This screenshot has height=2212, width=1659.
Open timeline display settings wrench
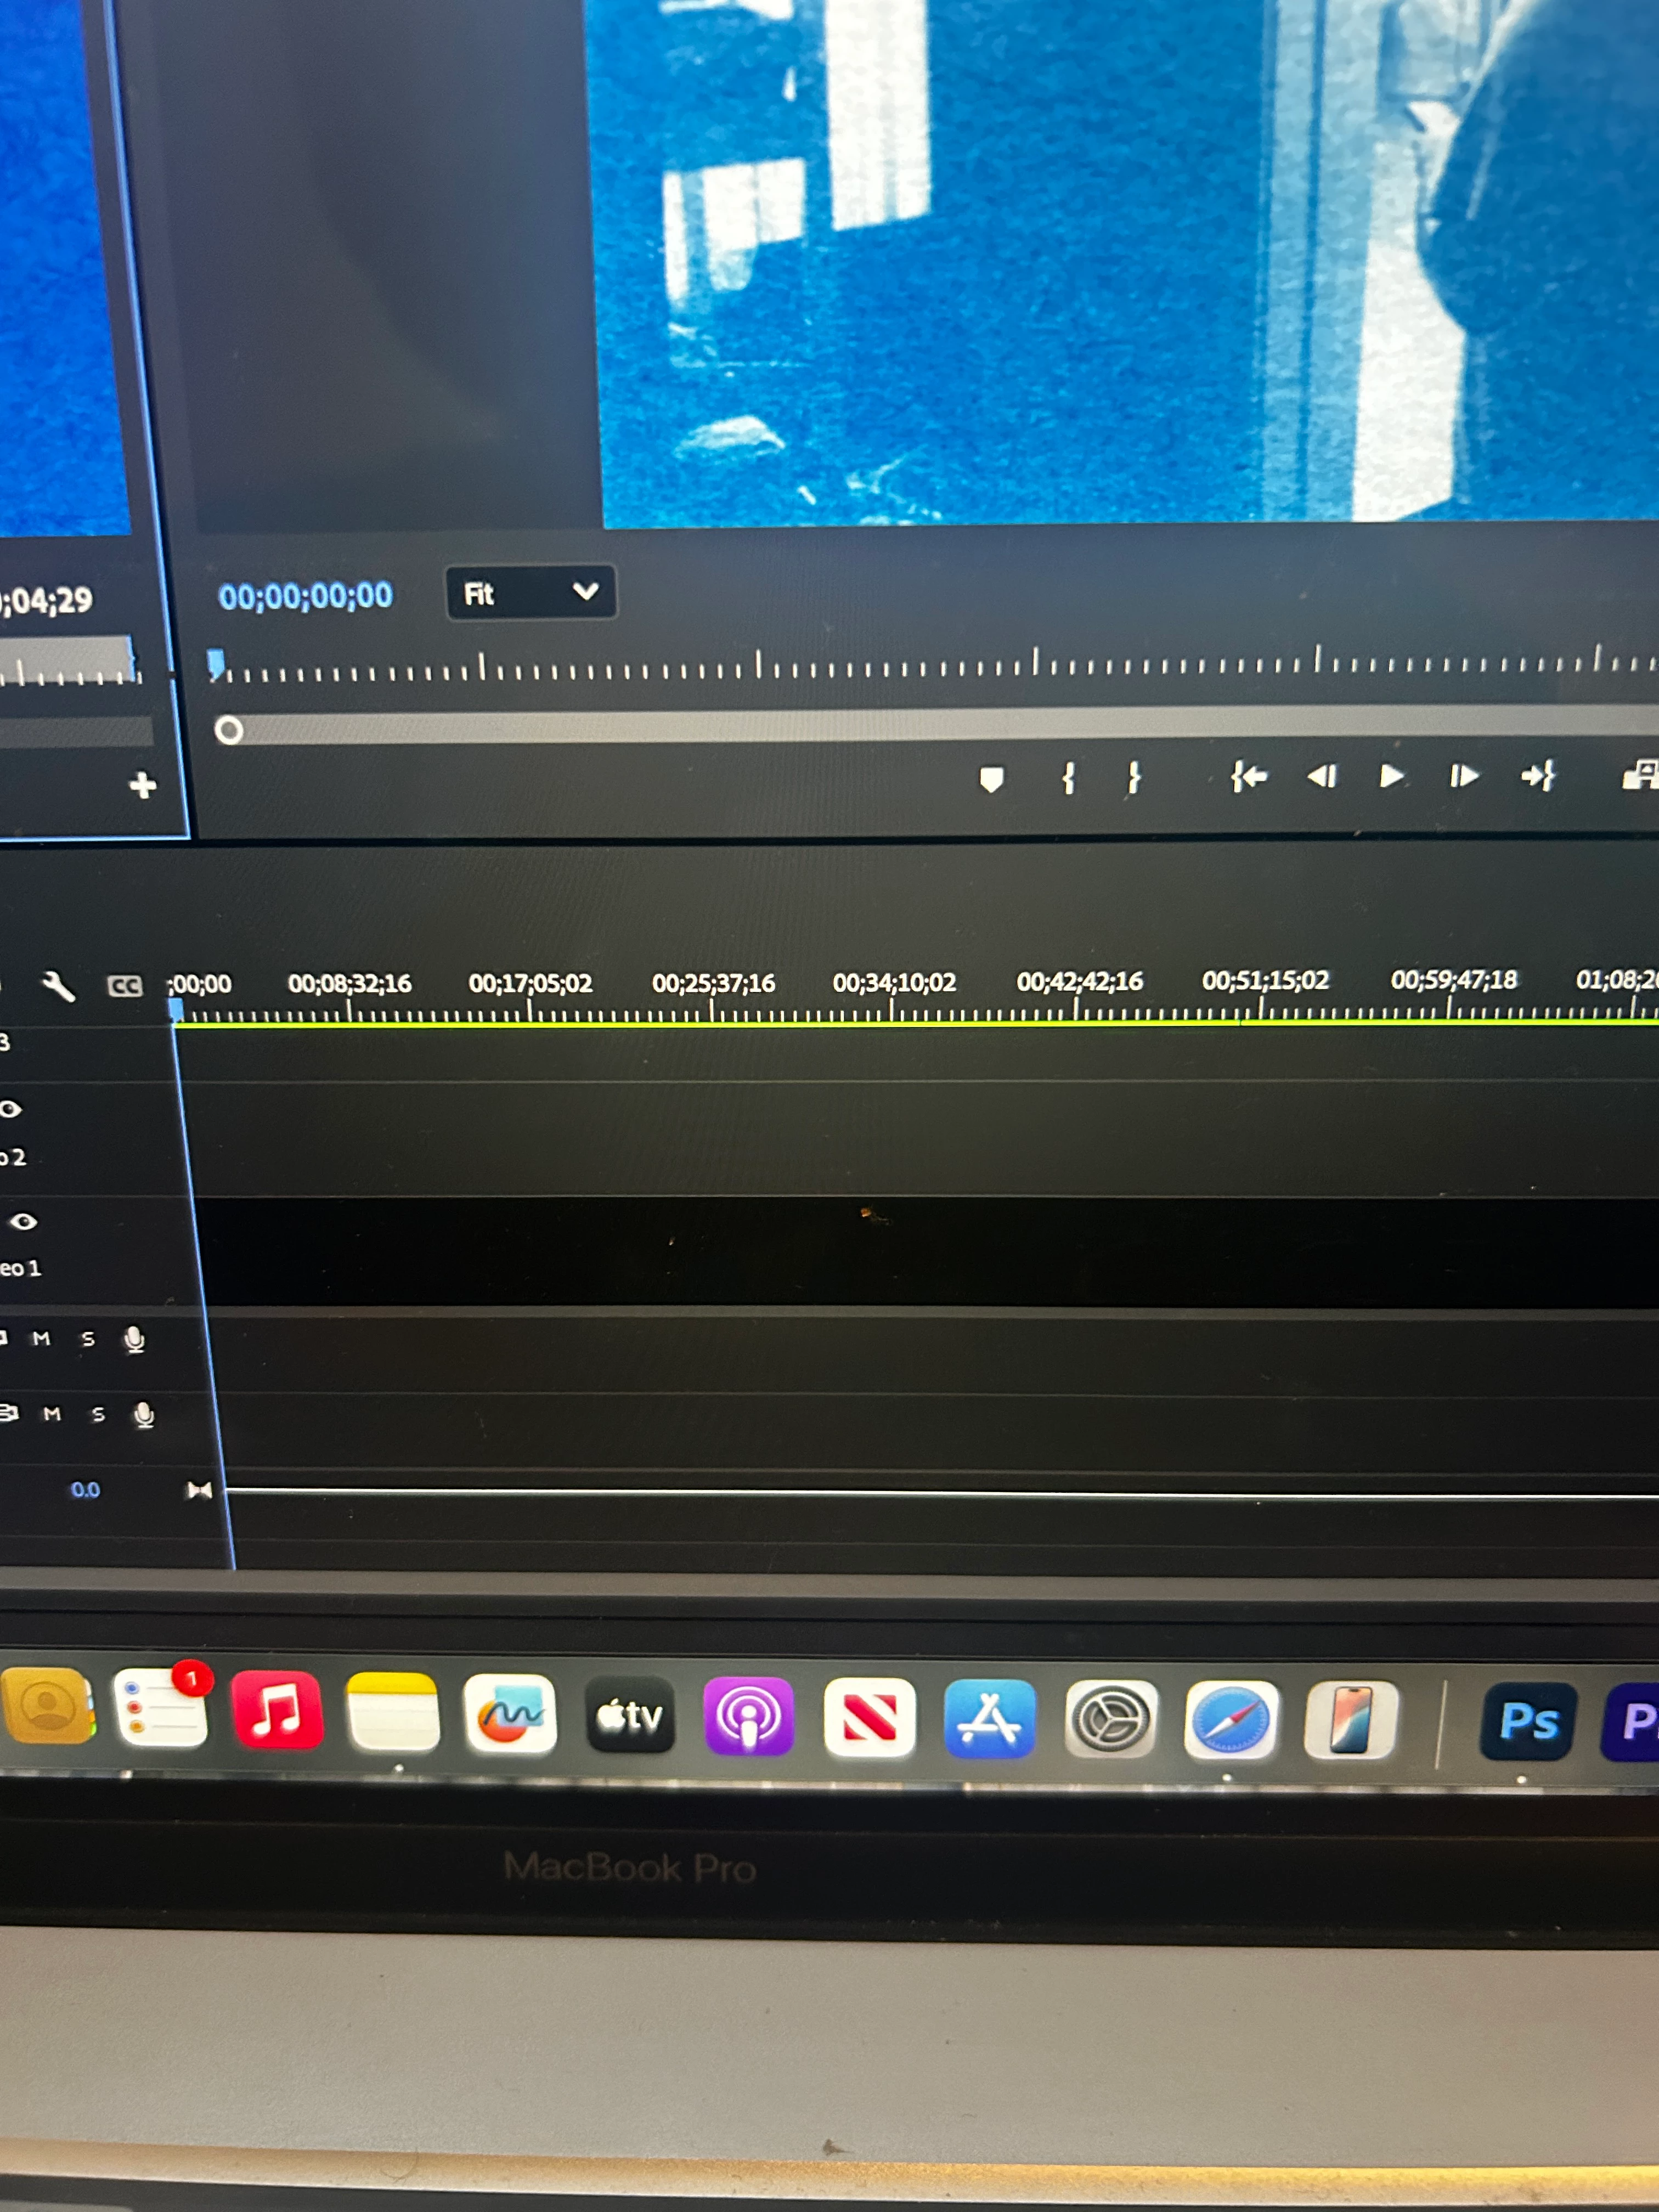[58, 986]
